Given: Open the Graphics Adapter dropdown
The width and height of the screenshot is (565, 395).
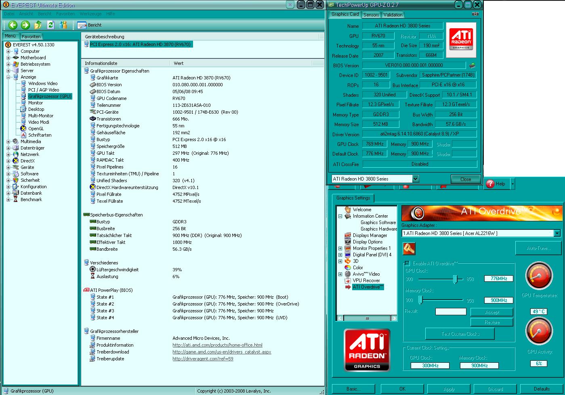Looking at the screenshot, I should tap(557, 233).
